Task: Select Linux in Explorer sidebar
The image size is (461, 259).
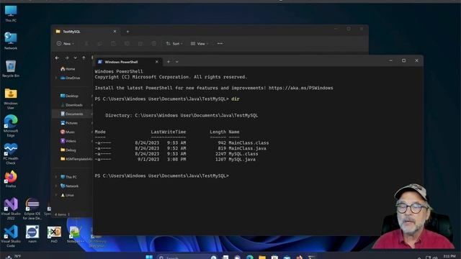Action: [x=67, y=195]
